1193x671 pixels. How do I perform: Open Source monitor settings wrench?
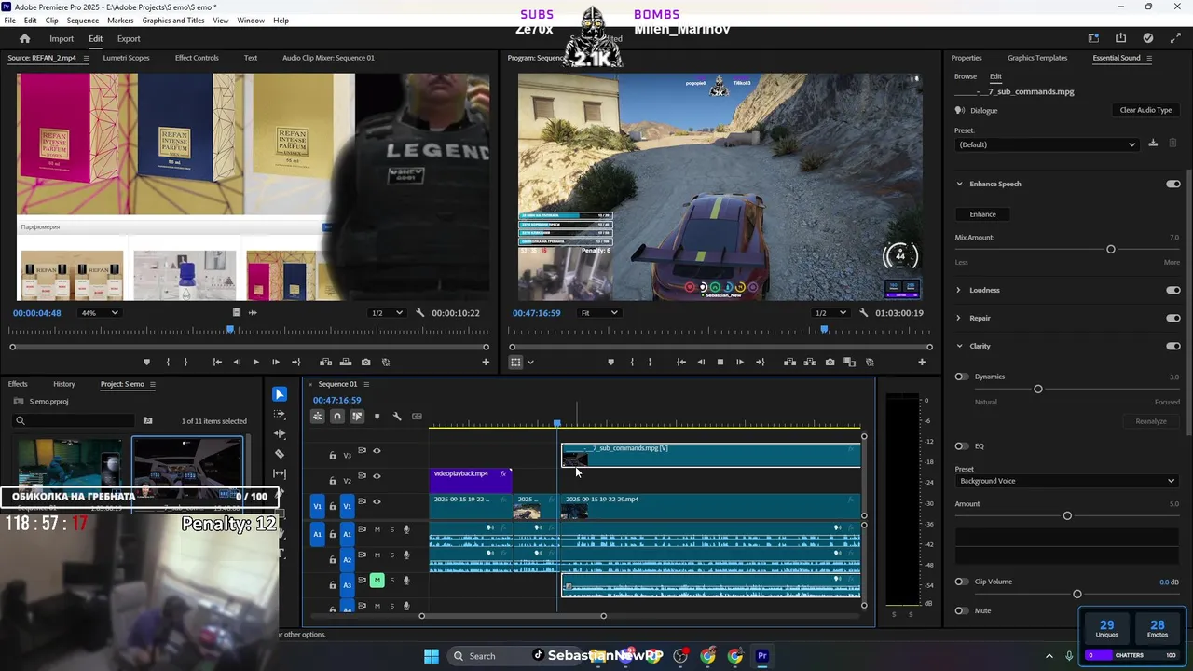coord(420,313)
